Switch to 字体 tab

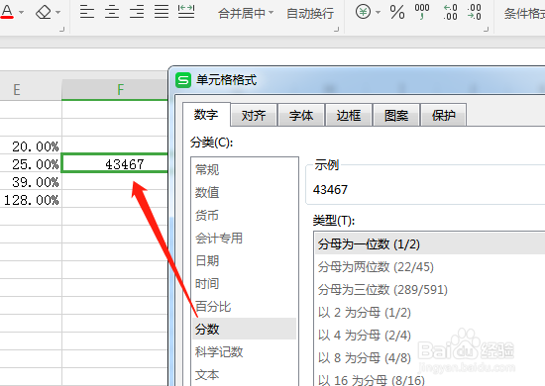[301, 115]
